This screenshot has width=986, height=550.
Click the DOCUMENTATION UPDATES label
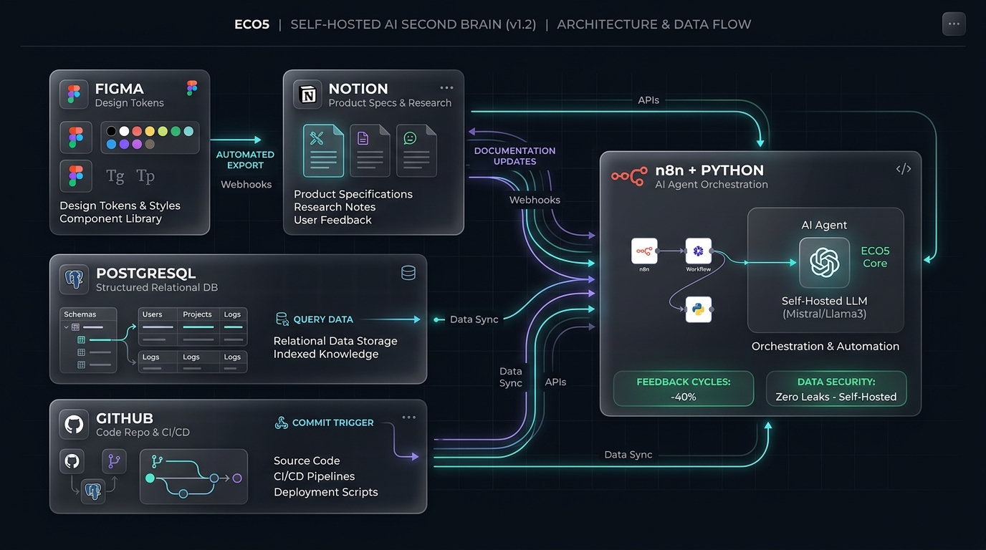pyautogui.click(x=514, y=156)
